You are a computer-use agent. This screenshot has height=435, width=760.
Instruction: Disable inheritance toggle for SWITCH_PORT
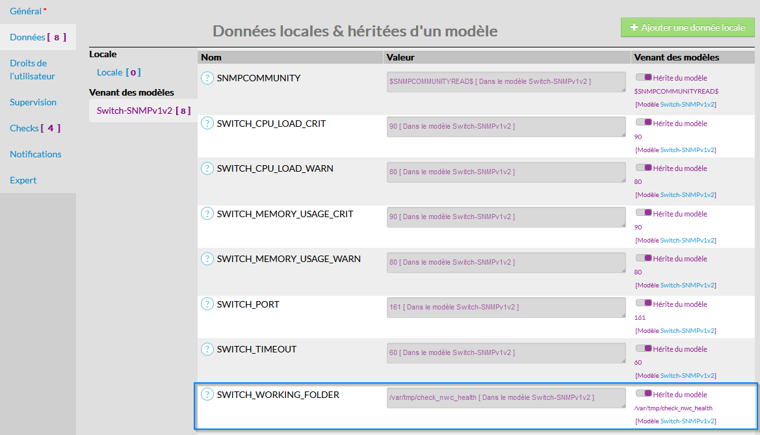[x=644, y=304]
